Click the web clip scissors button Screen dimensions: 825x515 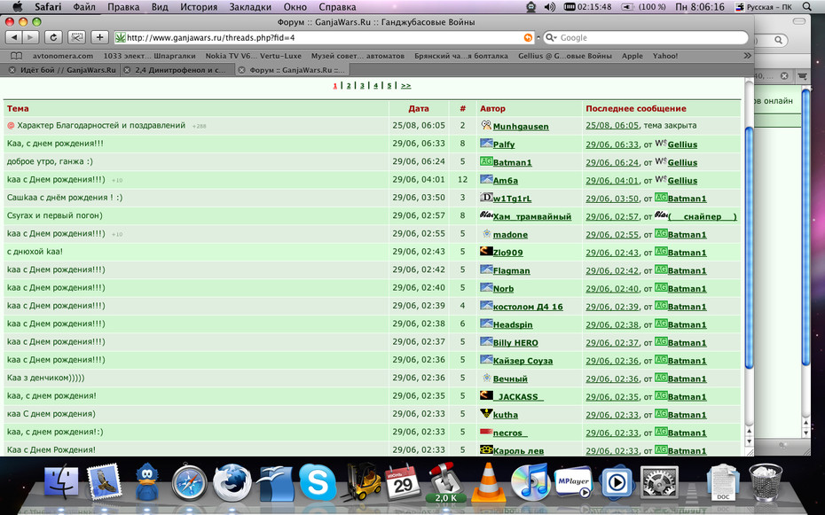pos(76,37)
